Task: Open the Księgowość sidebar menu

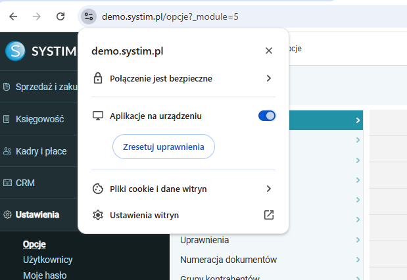Action: pos(39,119)
